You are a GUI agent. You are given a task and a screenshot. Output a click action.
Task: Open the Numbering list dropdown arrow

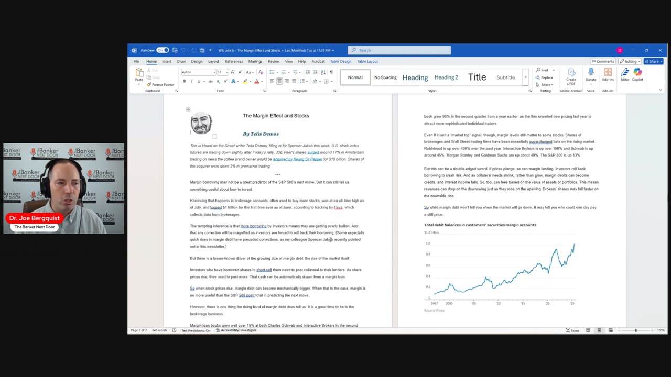(x=289, y=72)
